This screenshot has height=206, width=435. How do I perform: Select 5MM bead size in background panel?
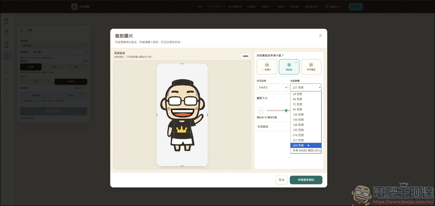point(36,82)
